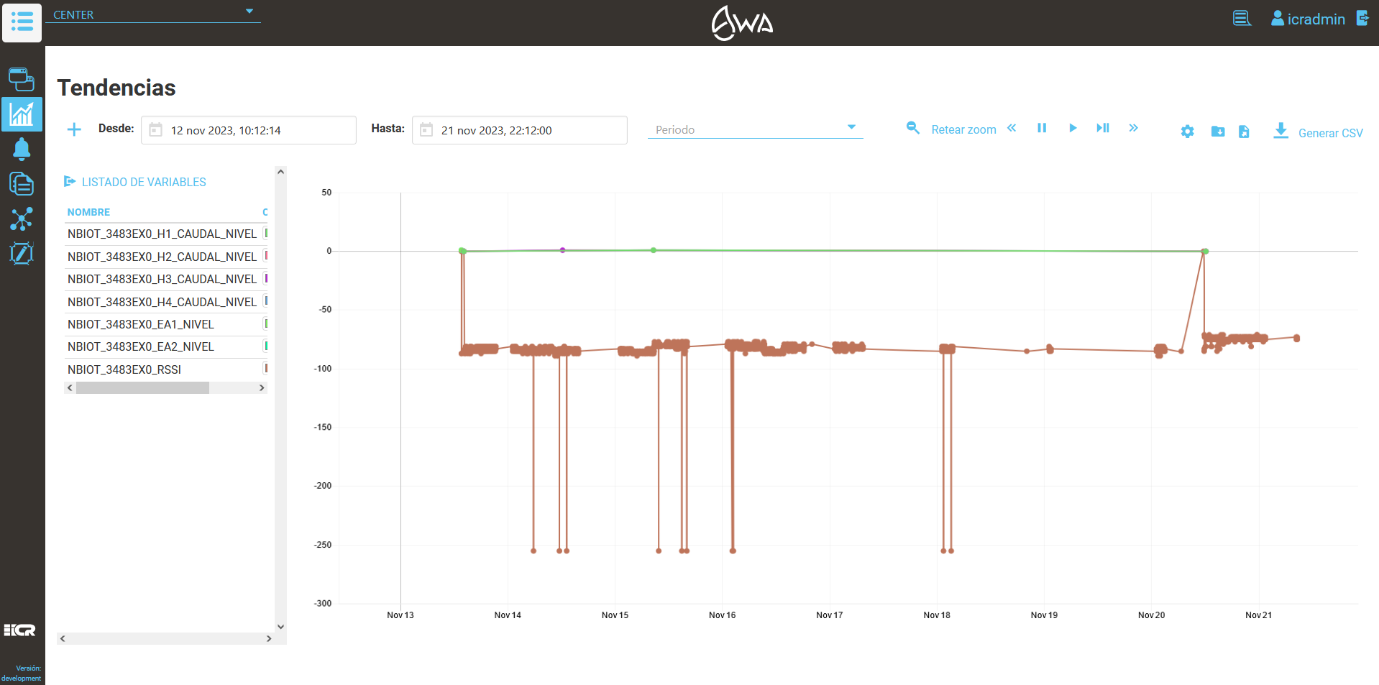The width and height of the screenshot is (1379, 685).
Task: Open the documents report icon in sidebar
Action: (22, 184)
